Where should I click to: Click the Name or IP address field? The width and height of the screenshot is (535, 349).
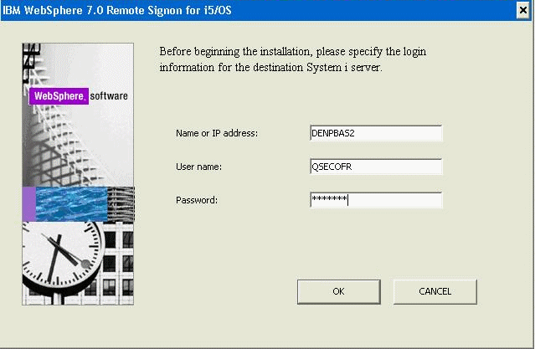[x=375, y=133]
